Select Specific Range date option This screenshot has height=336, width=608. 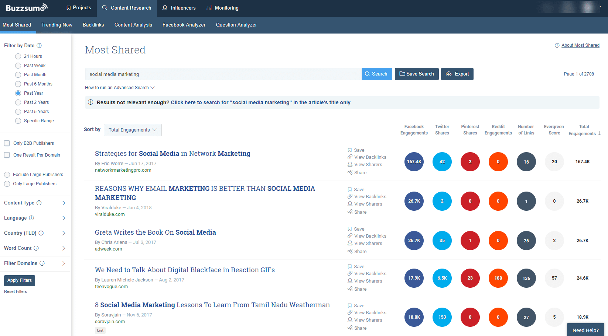pyautogui.click(x=18, y=121)
